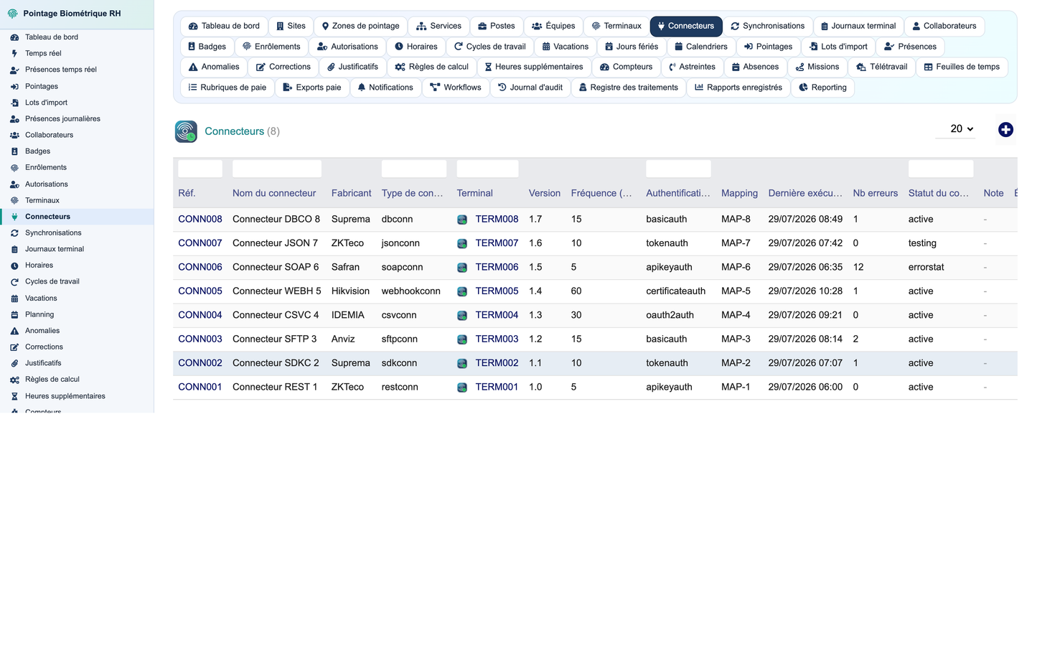Click the Statut du connecteur filter field
1037x648 pixels.
941,169
